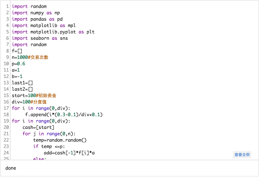Click the 'f=[]' code line
The image size is (259, 177).
tap(17, 51)
